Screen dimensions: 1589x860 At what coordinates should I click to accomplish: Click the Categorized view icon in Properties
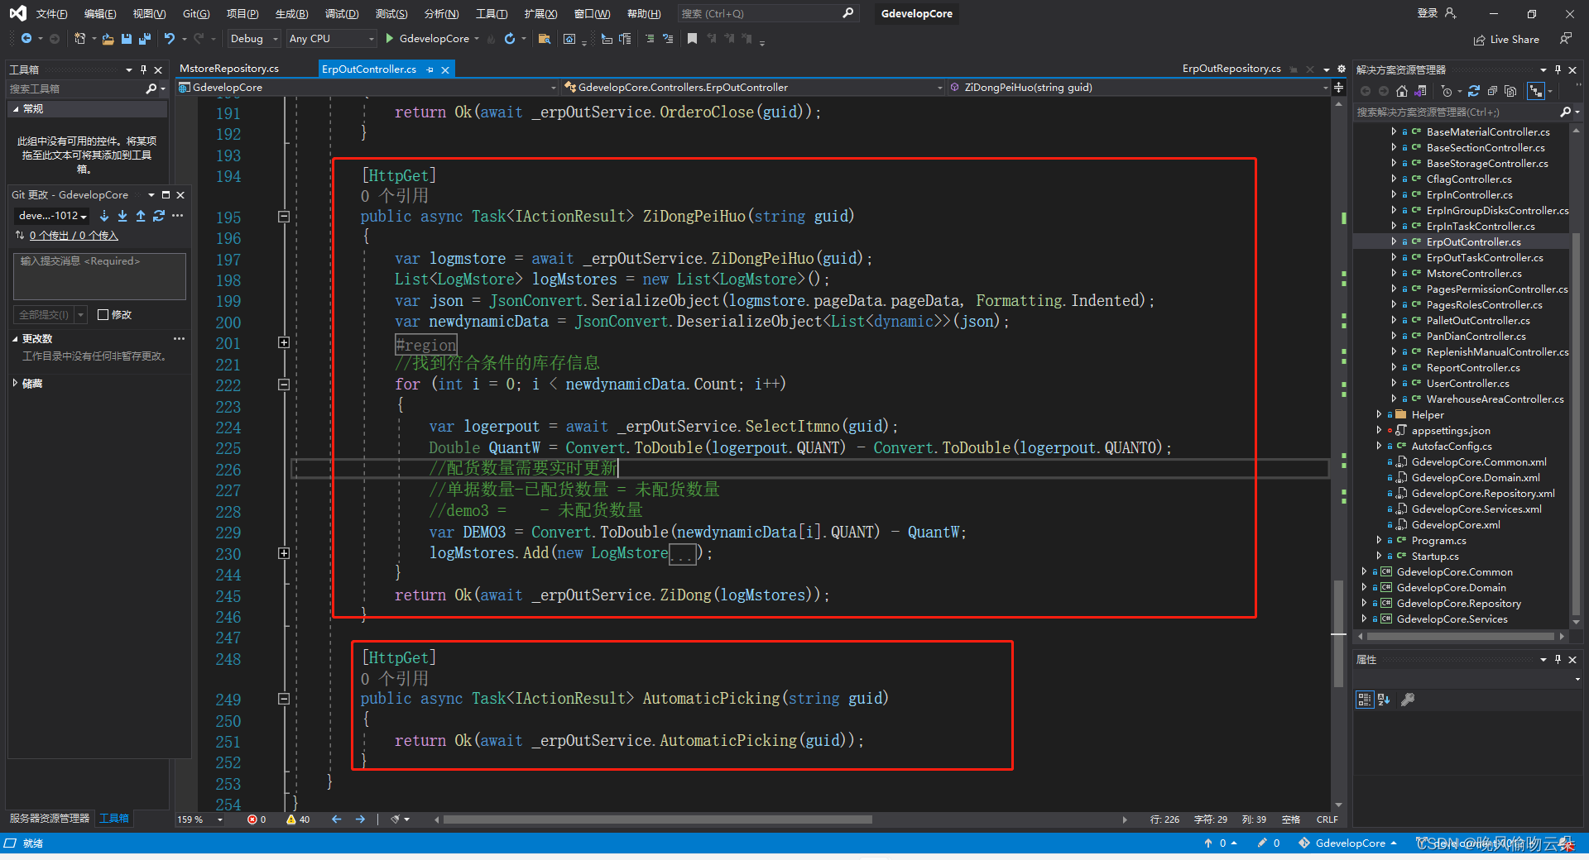[1365, 700]
